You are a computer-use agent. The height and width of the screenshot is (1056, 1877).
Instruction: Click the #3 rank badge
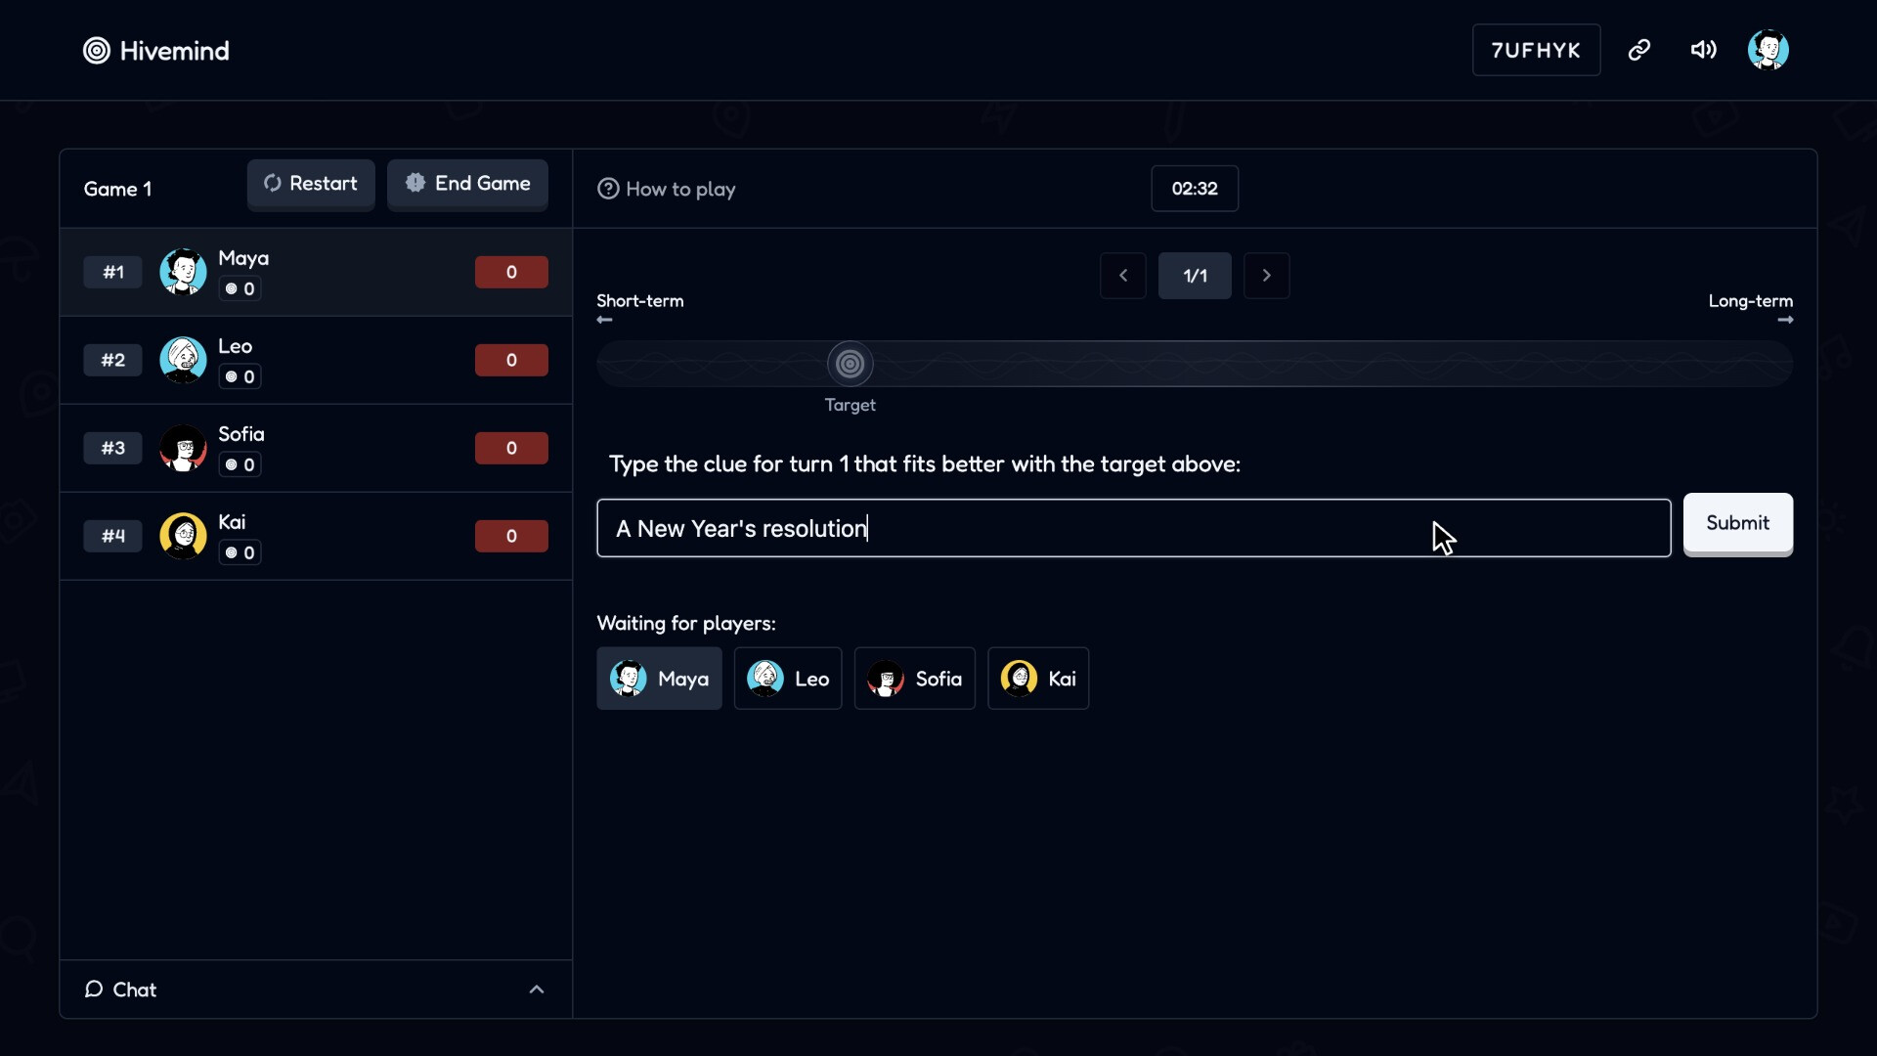(x=113, y=448)
